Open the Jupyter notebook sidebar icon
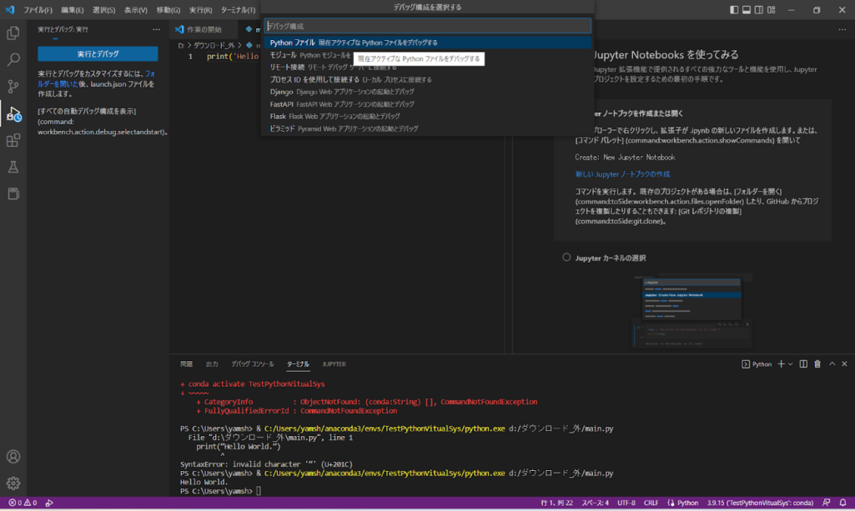855x511 pixels. 13,194
